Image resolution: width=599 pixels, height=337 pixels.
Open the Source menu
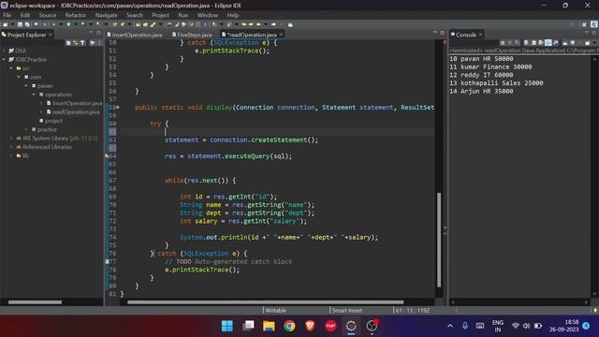click(x=48, y=15)
